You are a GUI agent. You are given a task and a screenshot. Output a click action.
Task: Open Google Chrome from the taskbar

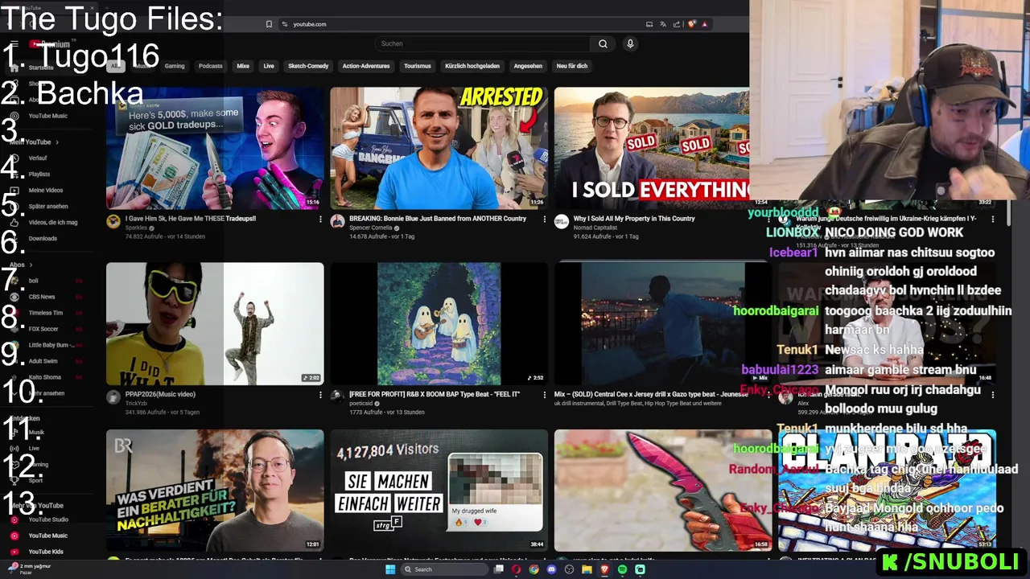534,569
